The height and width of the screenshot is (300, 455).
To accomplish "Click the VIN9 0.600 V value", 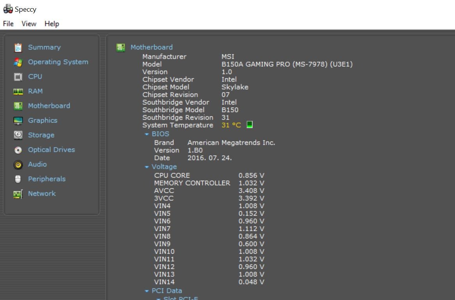I will 251,244.
